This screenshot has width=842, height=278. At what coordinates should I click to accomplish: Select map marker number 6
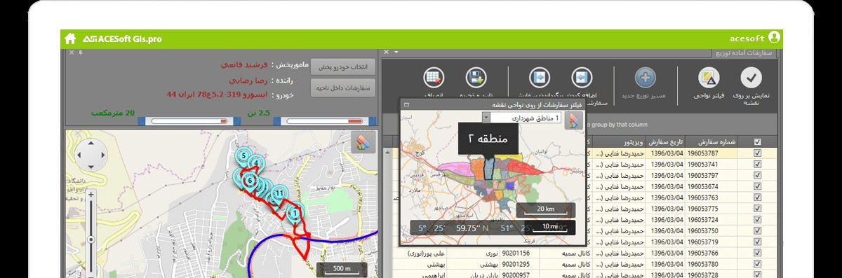(249, 180)
